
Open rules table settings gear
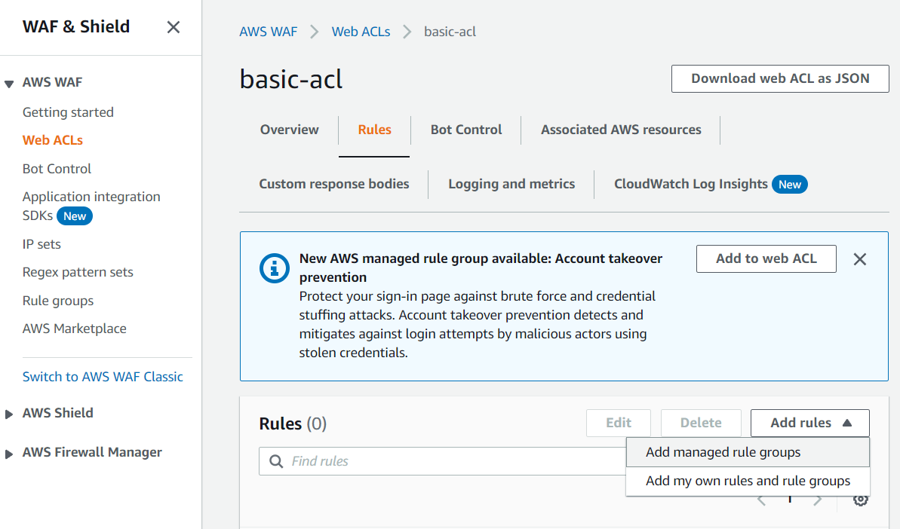point(861,500)
